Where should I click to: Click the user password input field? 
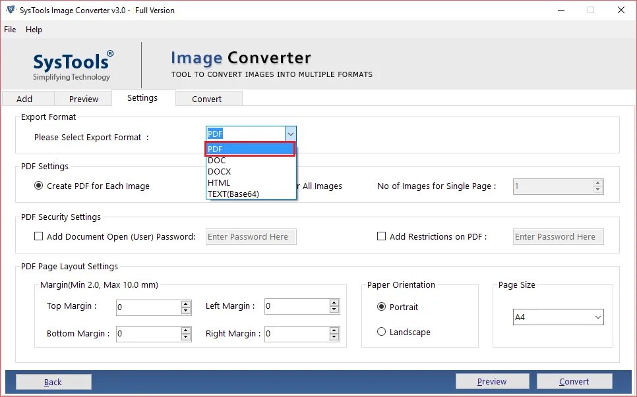(x=251, y=237)
